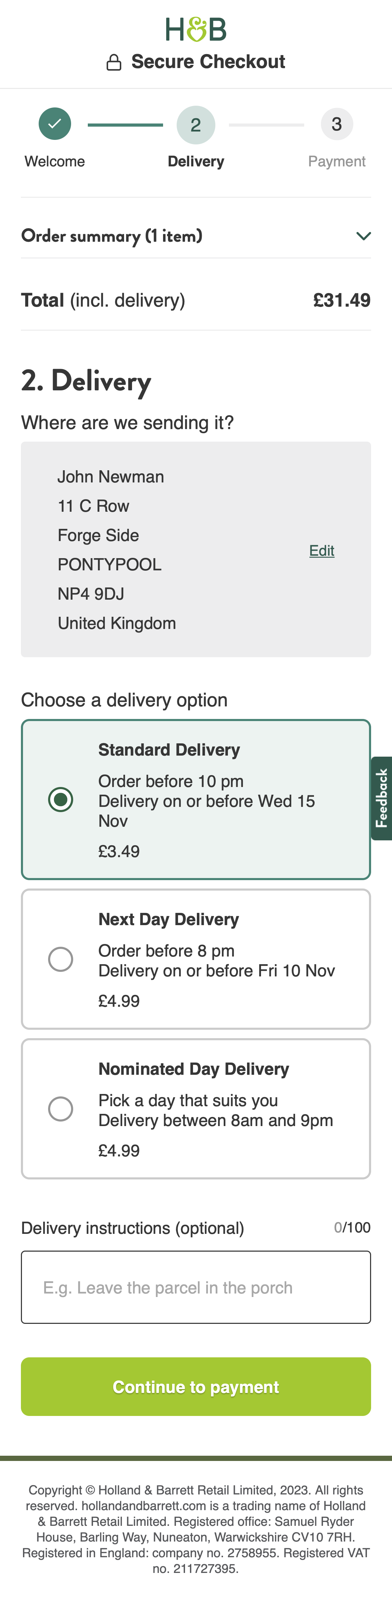
Task: Open the Feedback side tab
Action: (x=382, y=798)
